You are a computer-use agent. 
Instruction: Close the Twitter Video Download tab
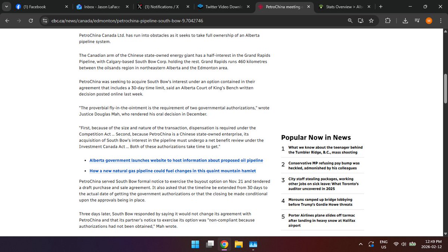tap(248, 7)
